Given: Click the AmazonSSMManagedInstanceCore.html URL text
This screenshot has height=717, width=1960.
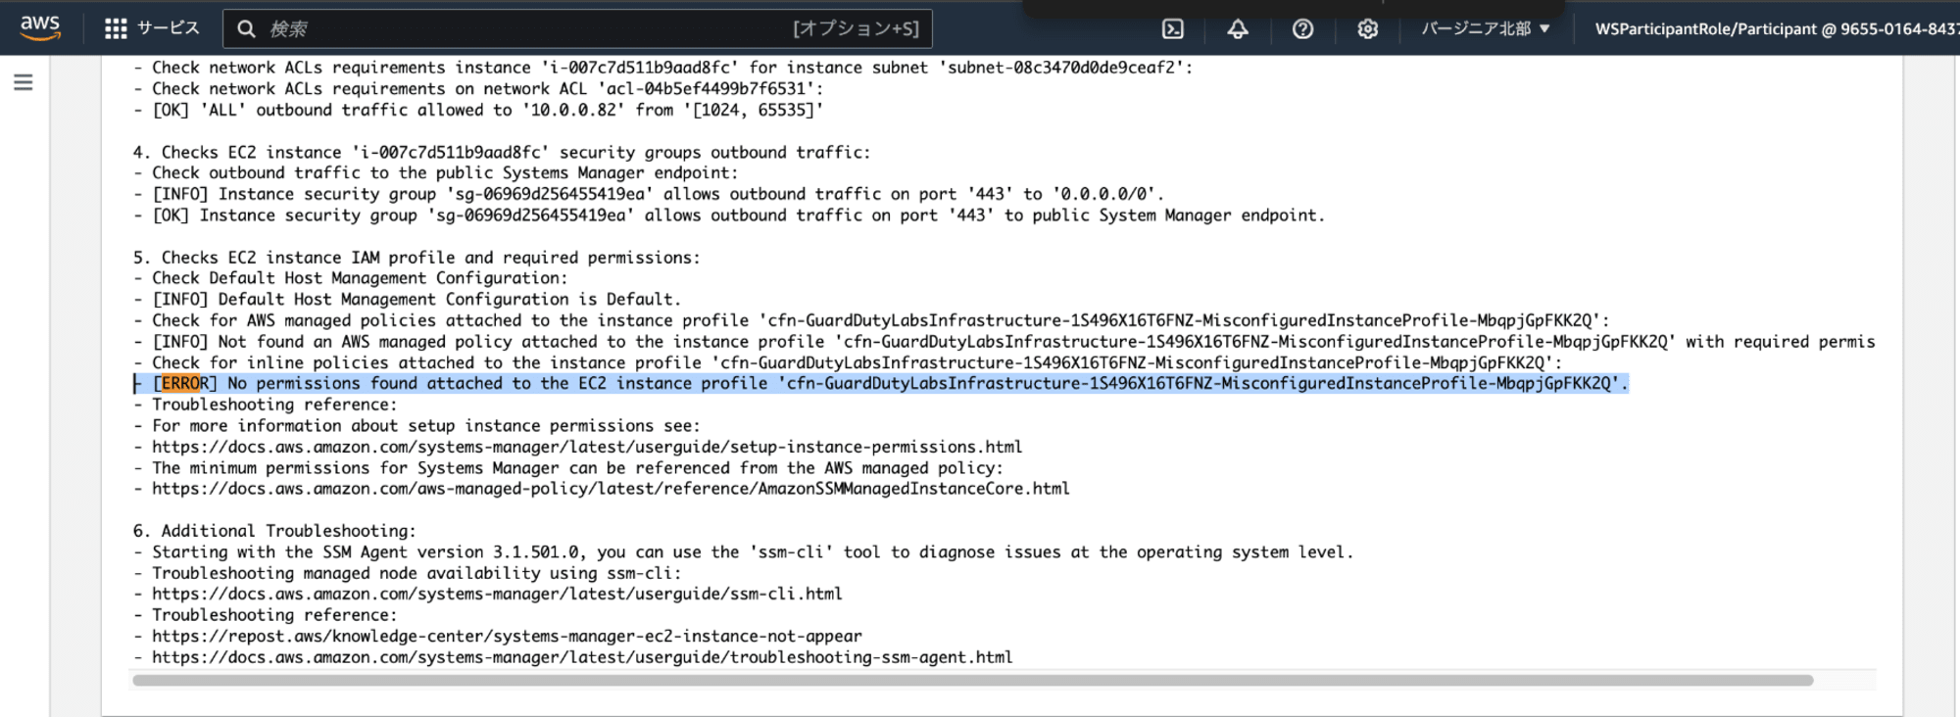Looking at the screenshot, I should click(x=611, y=489).
